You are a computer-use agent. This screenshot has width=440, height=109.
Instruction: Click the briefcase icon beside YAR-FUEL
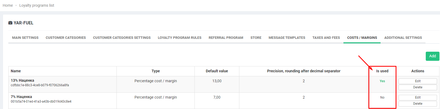click(10, 23)
